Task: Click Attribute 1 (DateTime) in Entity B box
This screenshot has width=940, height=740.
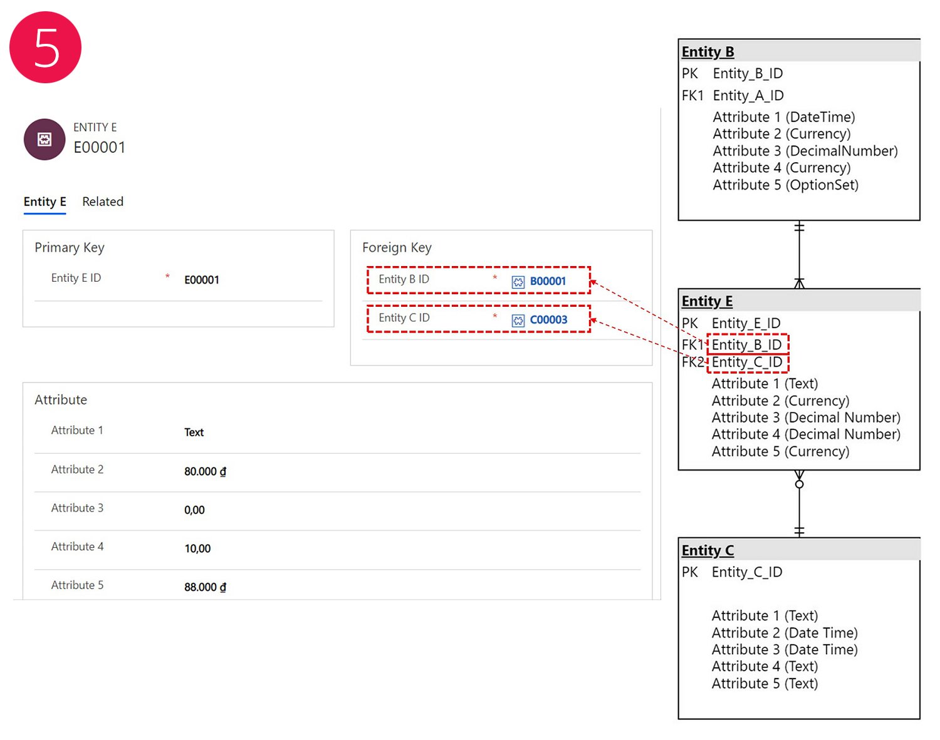Action: (x=784, y=117)
